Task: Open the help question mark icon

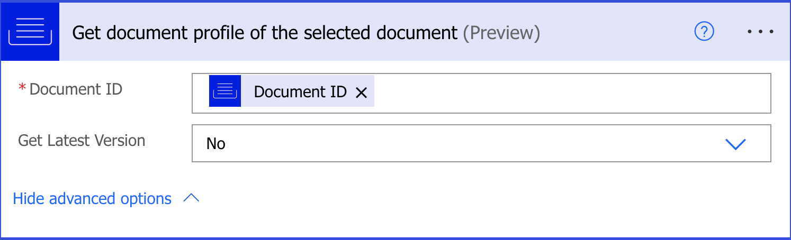Action: point(704,32)
